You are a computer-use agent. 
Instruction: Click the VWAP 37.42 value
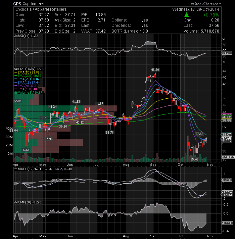point(100,31)
